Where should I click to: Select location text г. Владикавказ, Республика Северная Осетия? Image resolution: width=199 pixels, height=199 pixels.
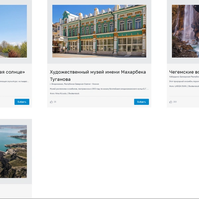tap(74, 84)
